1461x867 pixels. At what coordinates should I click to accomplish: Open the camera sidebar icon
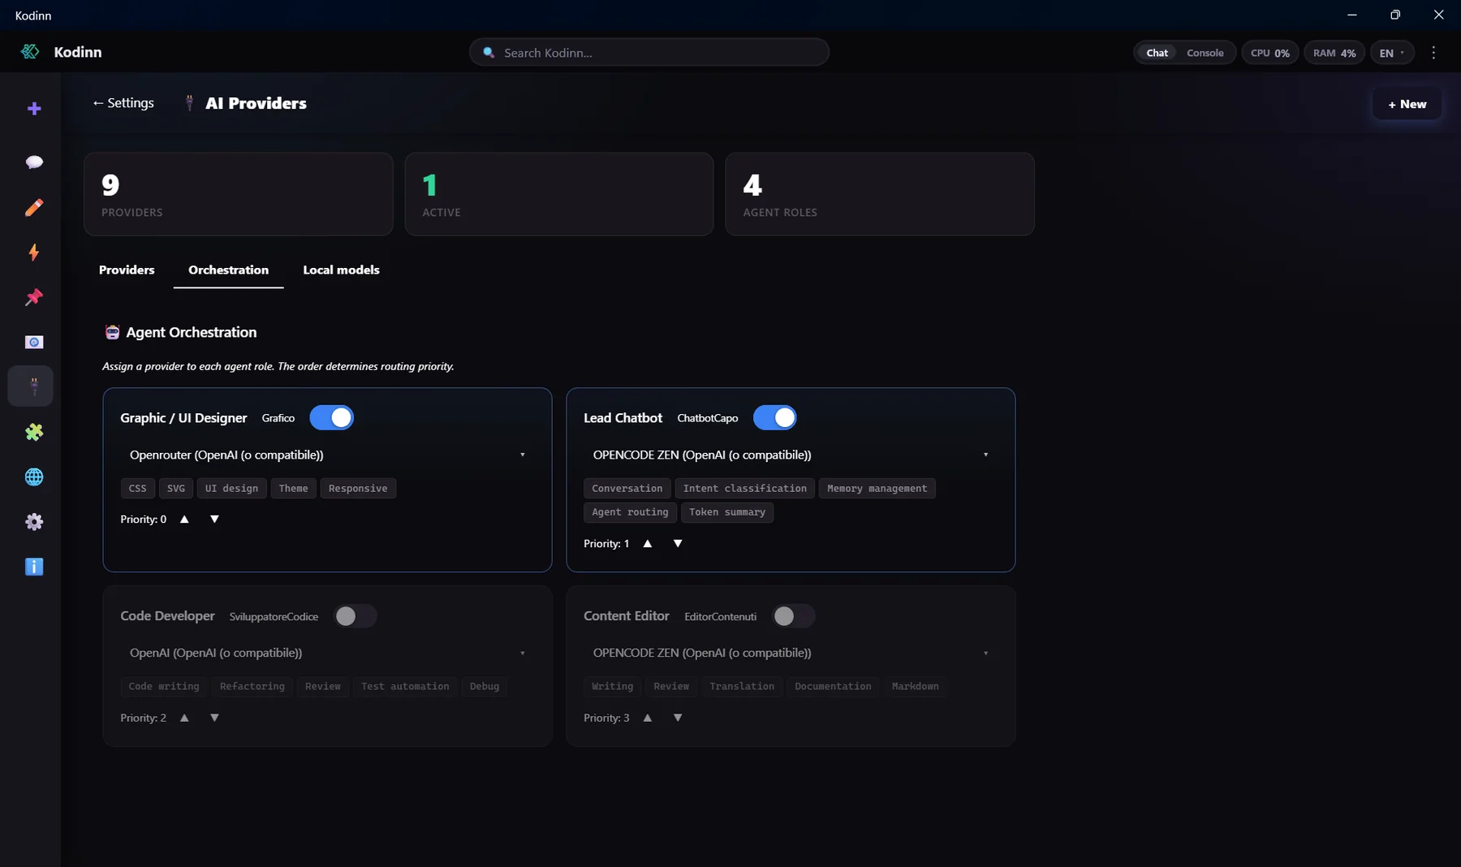point(34,343)
